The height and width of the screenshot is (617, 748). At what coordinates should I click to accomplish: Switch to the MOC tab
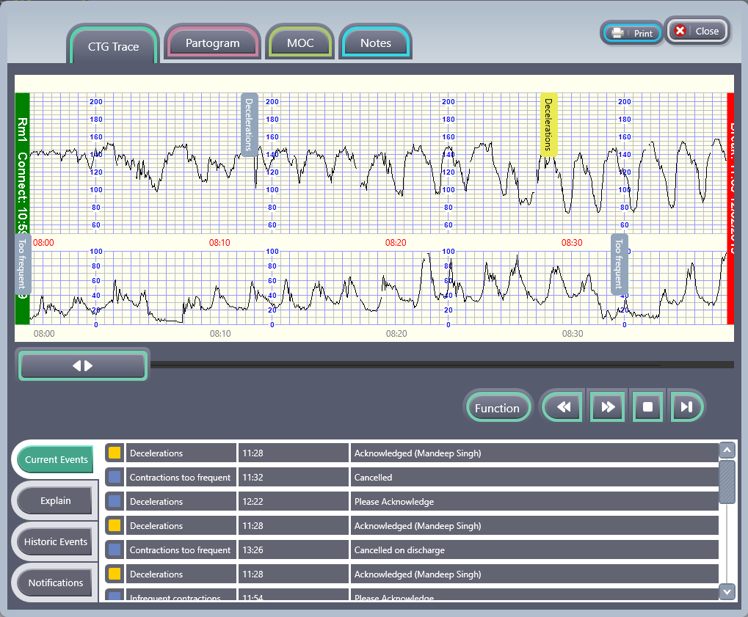click(x=300, y=43)
